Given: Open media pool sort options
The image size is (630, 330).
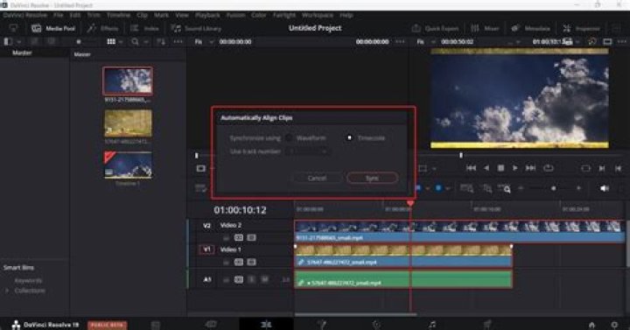Looking at the screenshot, I should [x=161, y=41].
